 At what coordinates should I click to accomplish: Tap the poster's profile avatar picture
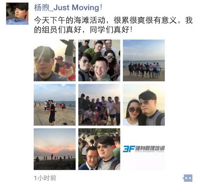coord(17,14)
